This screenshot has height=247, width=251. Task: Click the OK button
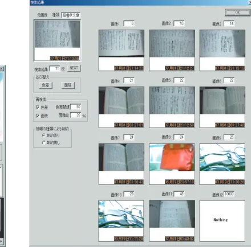tap(237, 13)
